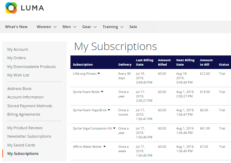Expand the Affirm Water Bottle subscription arrow

[x=104, y=146]
